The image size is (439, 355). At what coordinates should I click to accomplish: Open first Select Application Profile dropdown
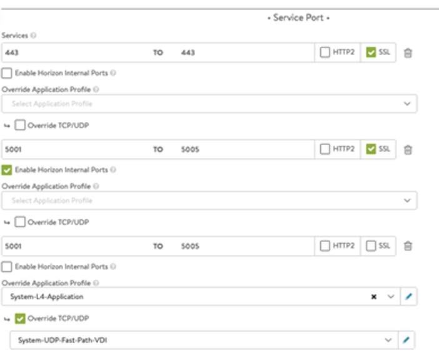[x=209, y=104]
